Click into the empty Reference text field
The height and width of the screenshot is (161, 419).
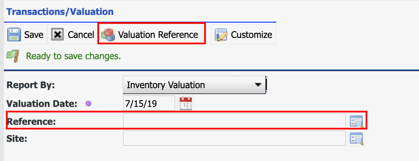click(x=234, y=121)
